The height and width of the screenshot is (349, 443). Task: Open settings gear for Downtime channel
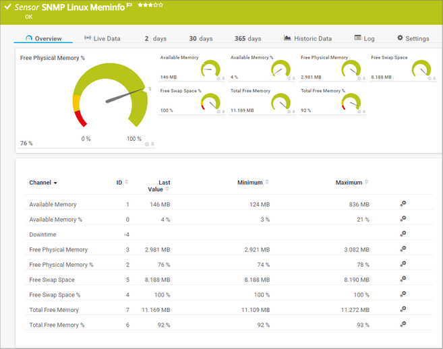click(403, 234)
